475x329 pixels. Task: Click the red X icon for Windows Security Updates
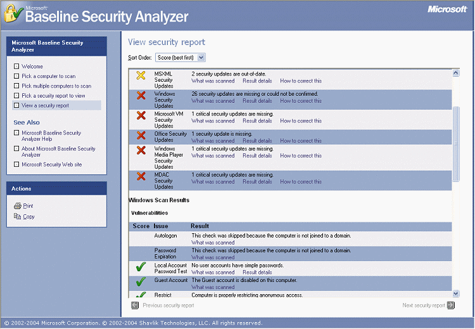point(141,95)
